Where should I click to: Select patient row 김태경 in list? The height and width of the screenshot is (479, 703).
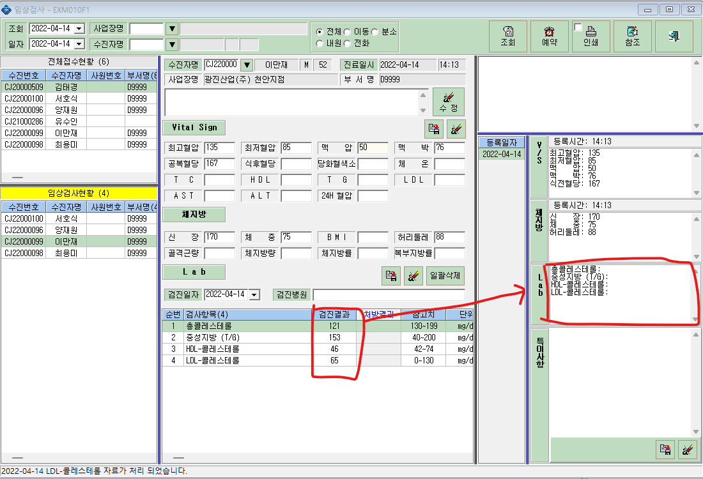(x=79, y=87)
